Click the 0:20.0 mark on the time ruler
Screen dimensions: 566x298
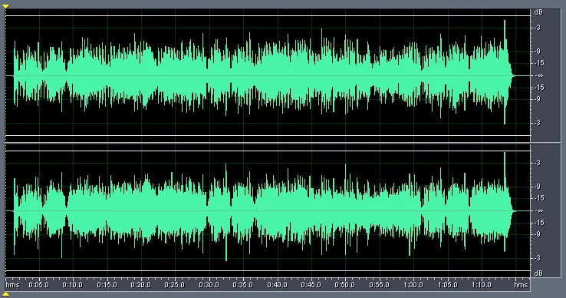pos(141,285)
